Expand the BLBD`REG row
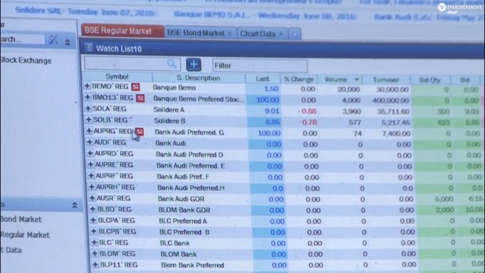Image resolution: width=485 pixels, height=273 pixels. tap(93, 209)
